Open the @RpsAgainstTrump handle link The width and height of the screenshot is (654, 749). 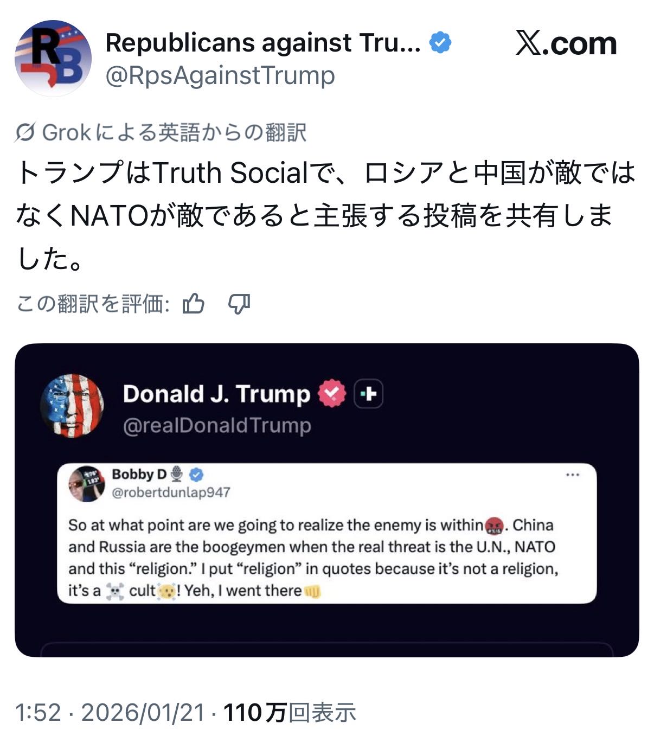[x=220, y=76]
